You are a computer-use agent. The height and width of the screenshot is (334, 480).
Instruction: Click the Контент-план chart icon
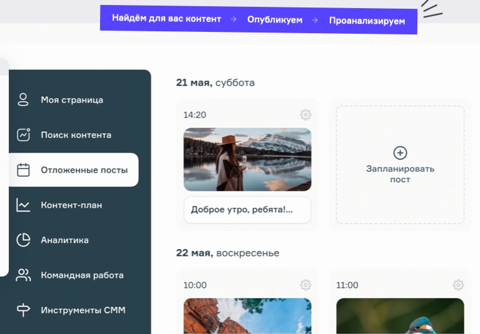coord(23,205)
